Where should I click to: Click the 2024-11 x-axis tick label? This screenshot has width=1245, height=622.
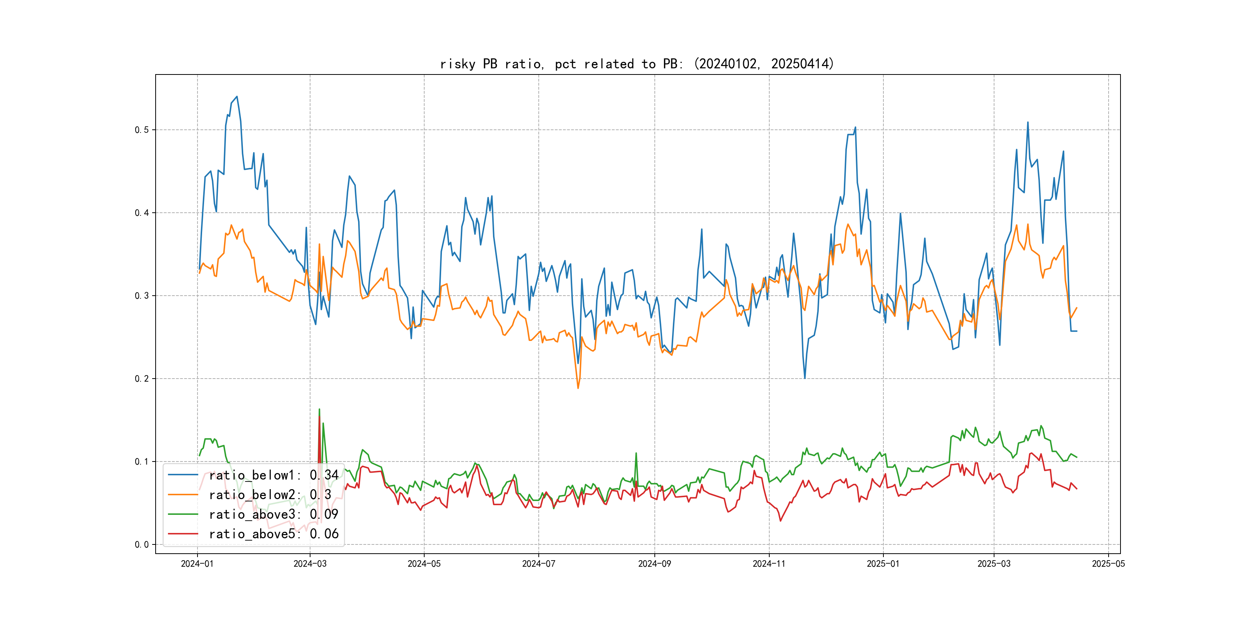pos(769,564)
